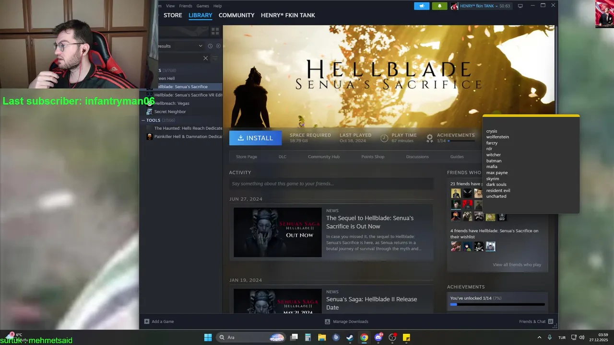Open Sticky Notes from the taskbar
The height and width of the screenshot is (345, 614).
click(406, 337)
